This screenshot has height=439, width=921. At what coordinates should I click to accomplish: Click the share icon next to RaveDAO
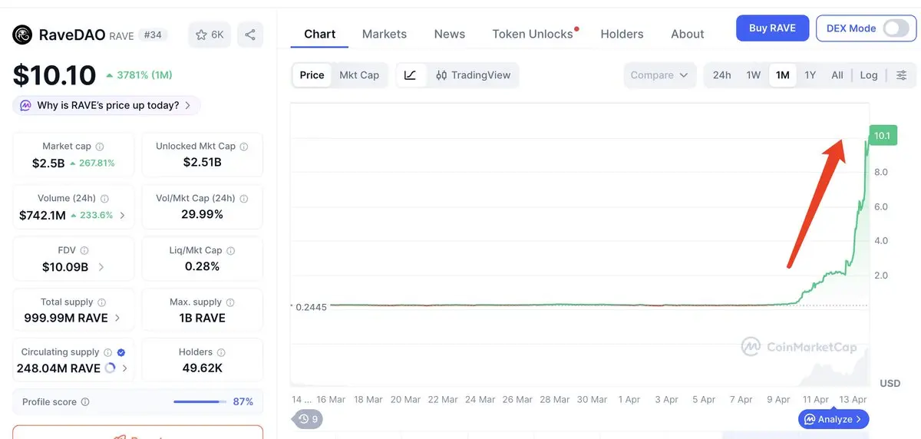pyautogui.click(x=250, y=35)
